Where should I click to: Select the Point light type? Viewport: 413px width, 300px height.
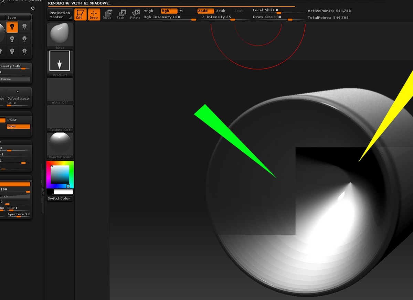coord(19,120)
